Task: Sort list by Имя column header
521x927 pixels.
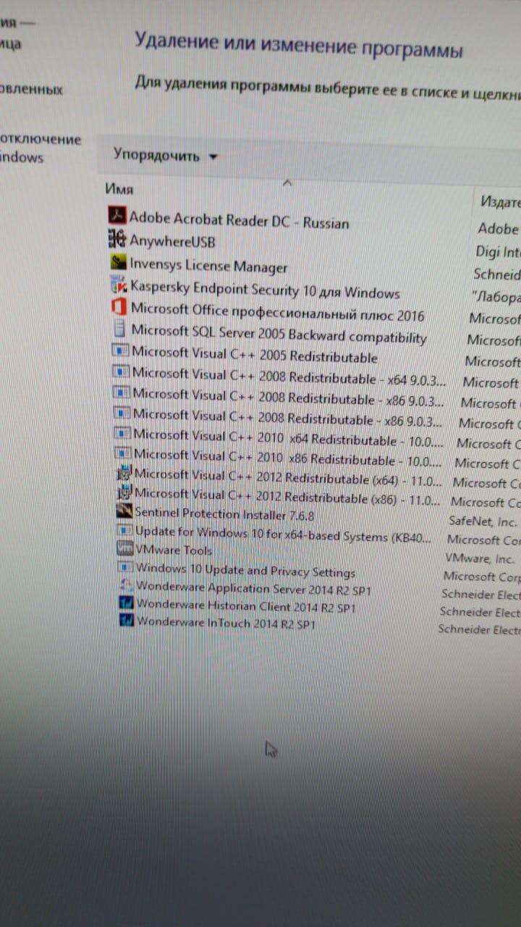Action: [119, 189]
